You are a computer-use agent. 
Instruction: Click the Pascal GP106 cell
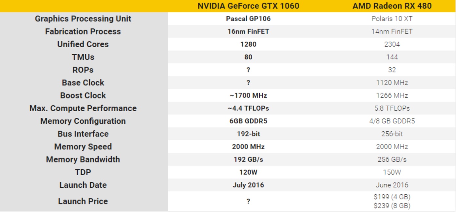pos(248,19)
